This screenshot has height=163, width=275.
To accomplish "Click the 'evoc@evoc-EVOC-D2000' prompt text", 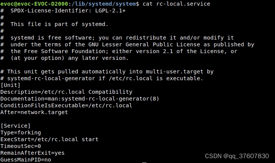I will click(34, 4).
